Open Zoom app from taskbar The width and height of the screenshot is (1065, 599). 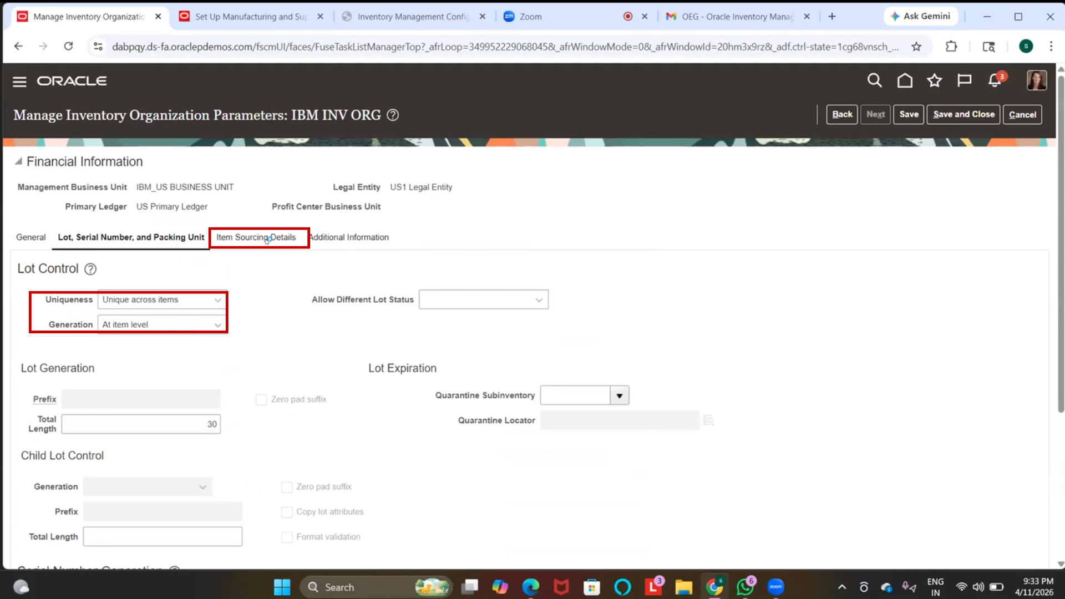tap(775, 587)
